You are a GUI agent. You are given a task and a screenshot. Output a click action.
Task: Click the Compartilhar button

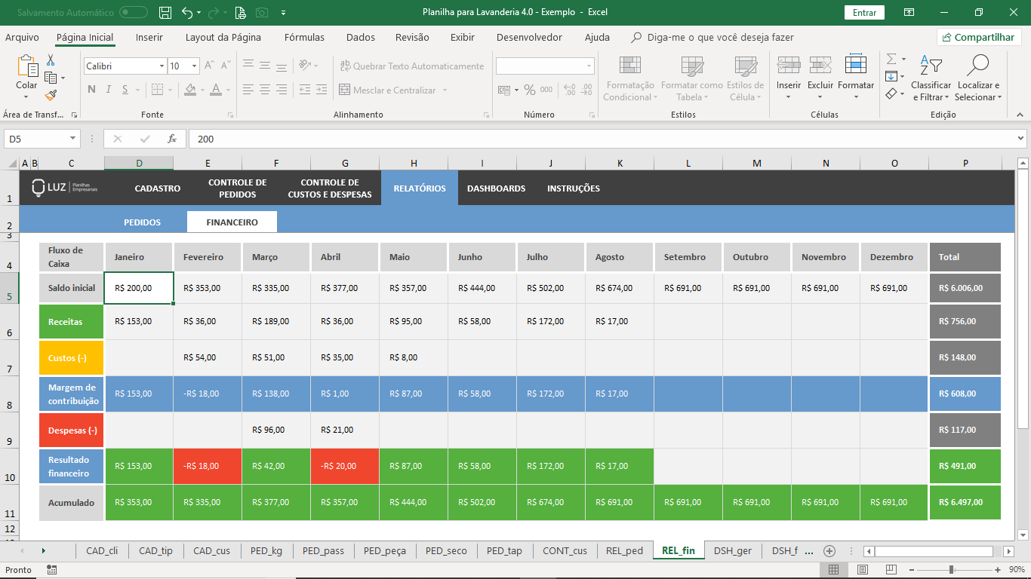(x=979, y=37)
